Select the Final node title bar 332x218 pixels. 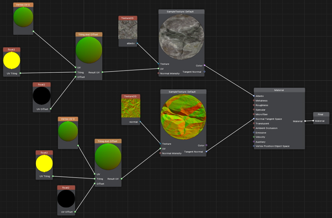(x=321, y=114)
